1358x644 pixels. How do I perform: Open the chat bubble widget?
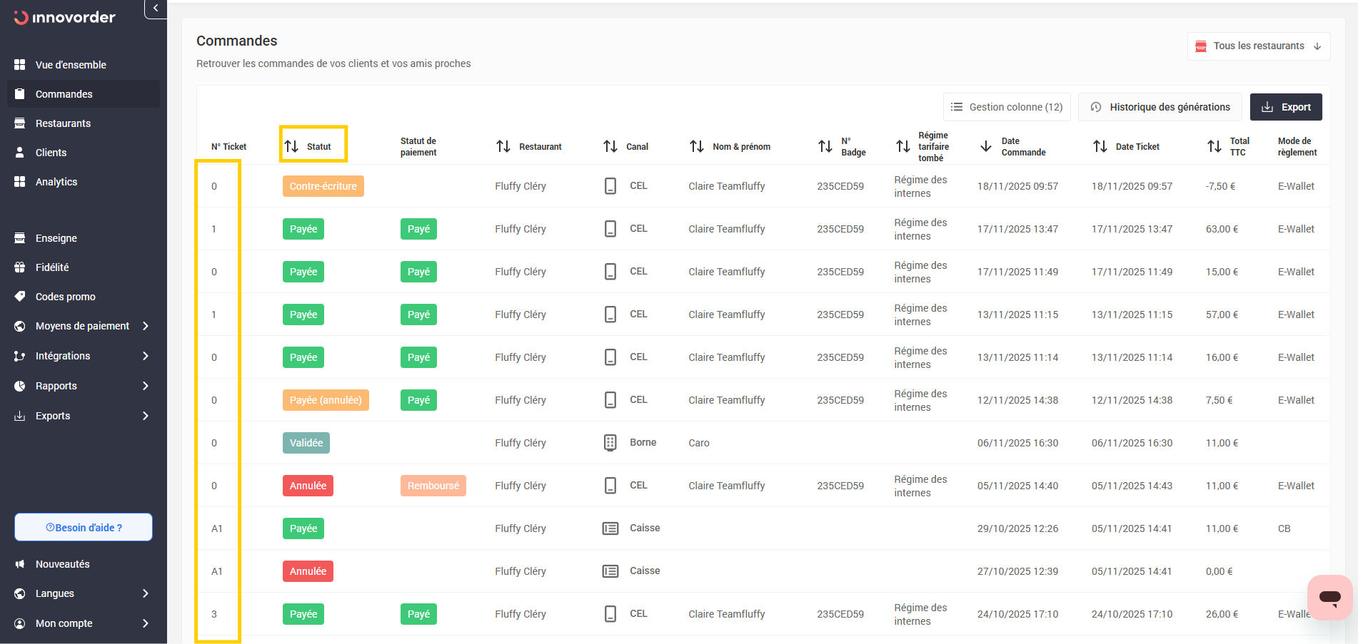(x=1329, y=597)
